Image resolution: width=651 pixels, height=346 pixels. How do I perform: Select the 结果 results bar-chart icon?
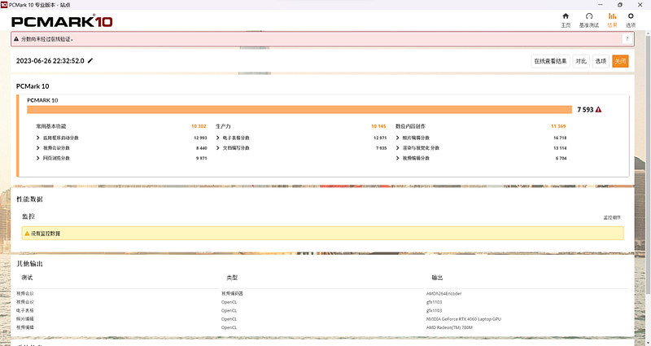pyautogui.click(x=612, y=16)
